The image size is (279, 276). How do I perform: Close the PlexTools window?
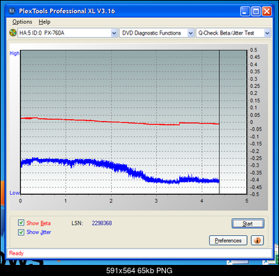(x=267, y=11)
